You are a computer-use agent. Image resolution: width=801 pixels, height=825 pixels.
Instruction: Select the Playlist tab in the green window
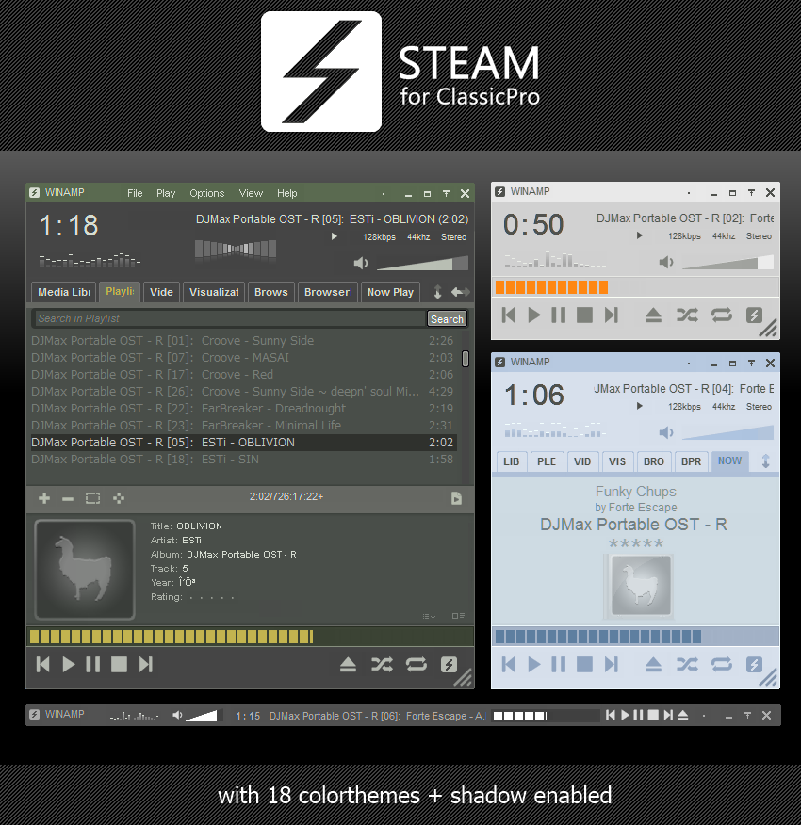coord(120,292)
